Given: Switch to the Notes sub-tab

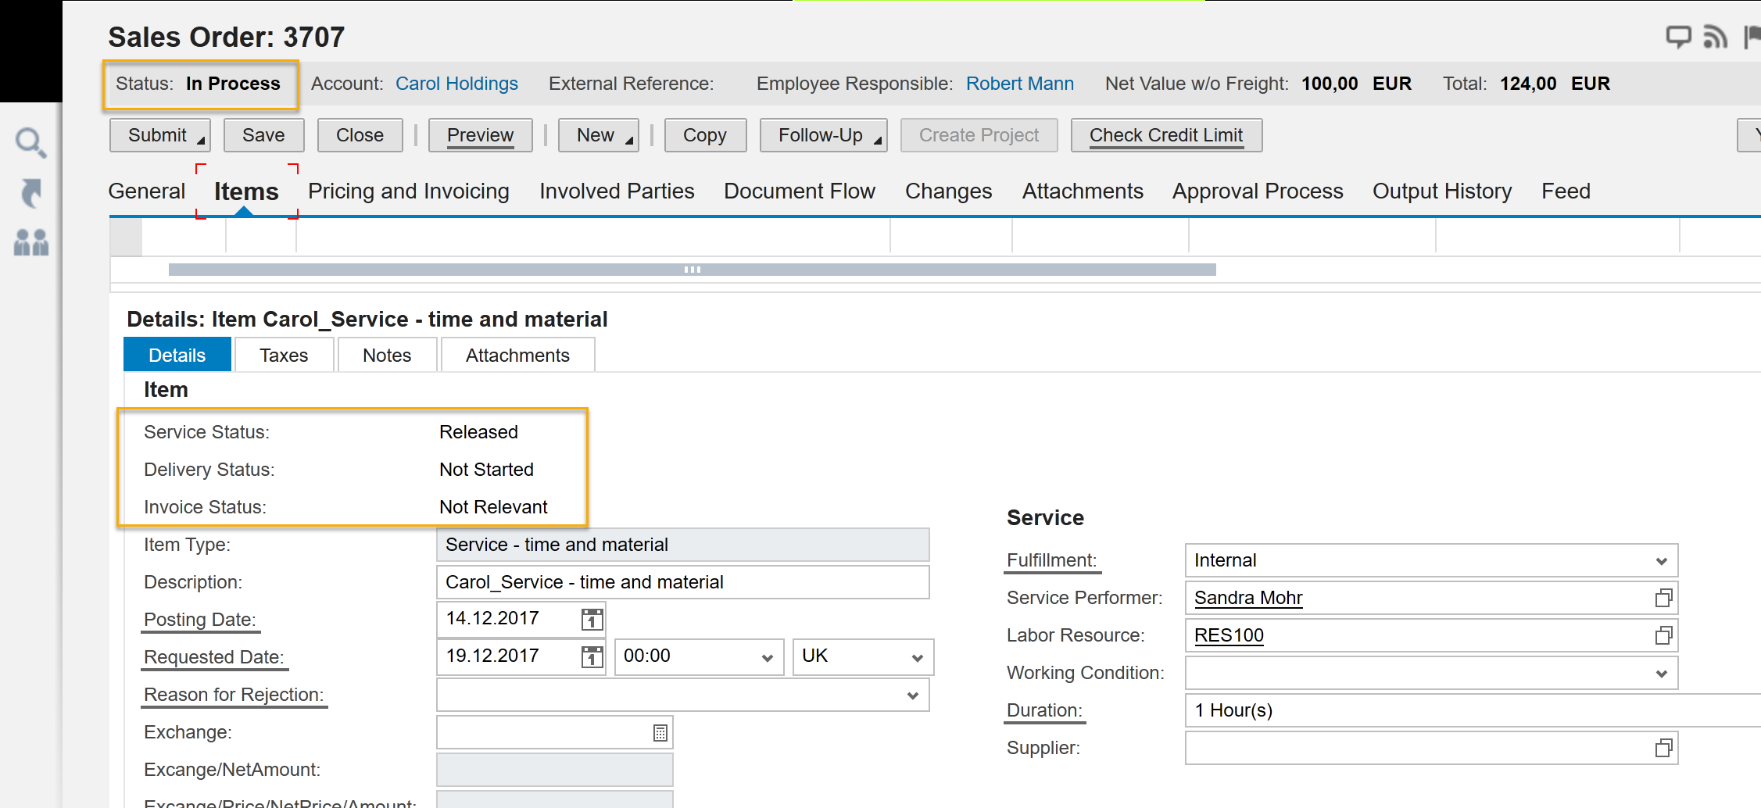Looking at the screenshot, I should pyautogui.click(x=387, y=355).
